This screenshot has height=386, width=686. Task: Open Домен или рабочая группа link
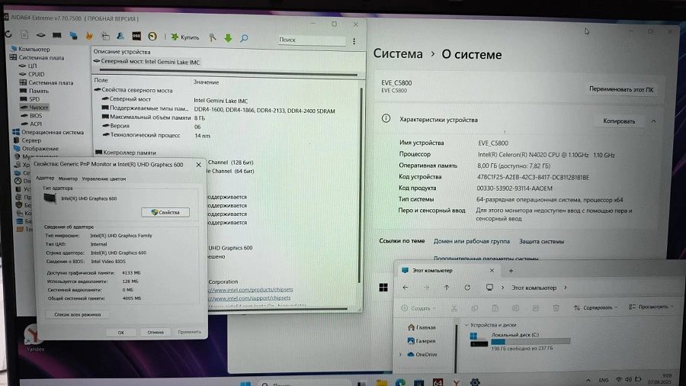(x=471, y=241)
